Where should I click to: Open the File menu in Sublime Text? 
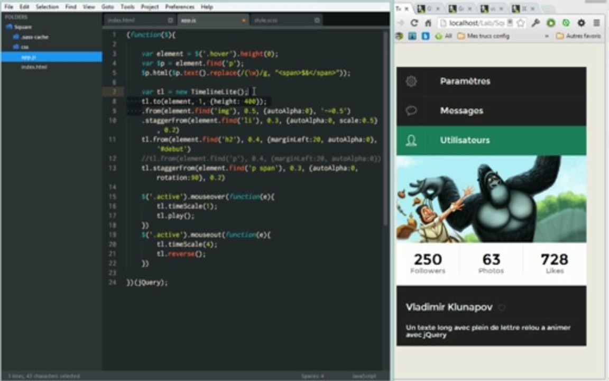[8, 6]
